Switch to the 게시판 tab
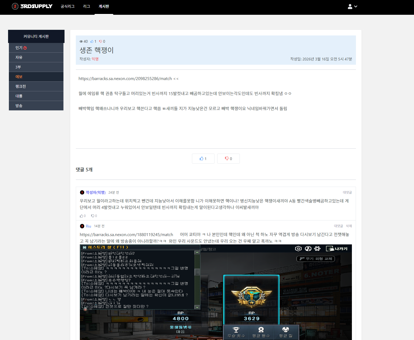The height and width of the screenshot is (340, 414). click(104, 6)
